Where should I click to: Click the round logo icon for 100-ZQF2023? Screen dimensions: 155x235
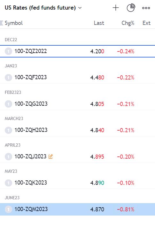click(8, 78)
